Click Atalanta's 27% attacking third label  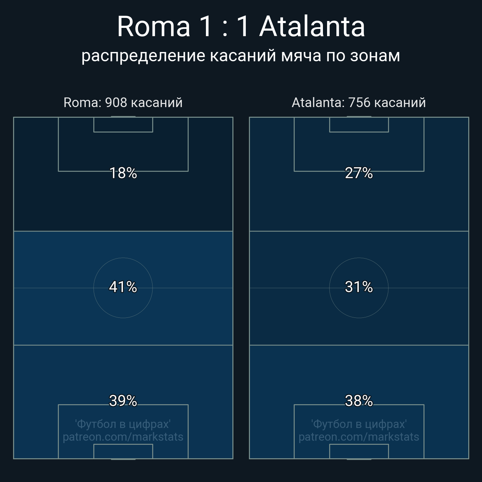pos(359,173)
